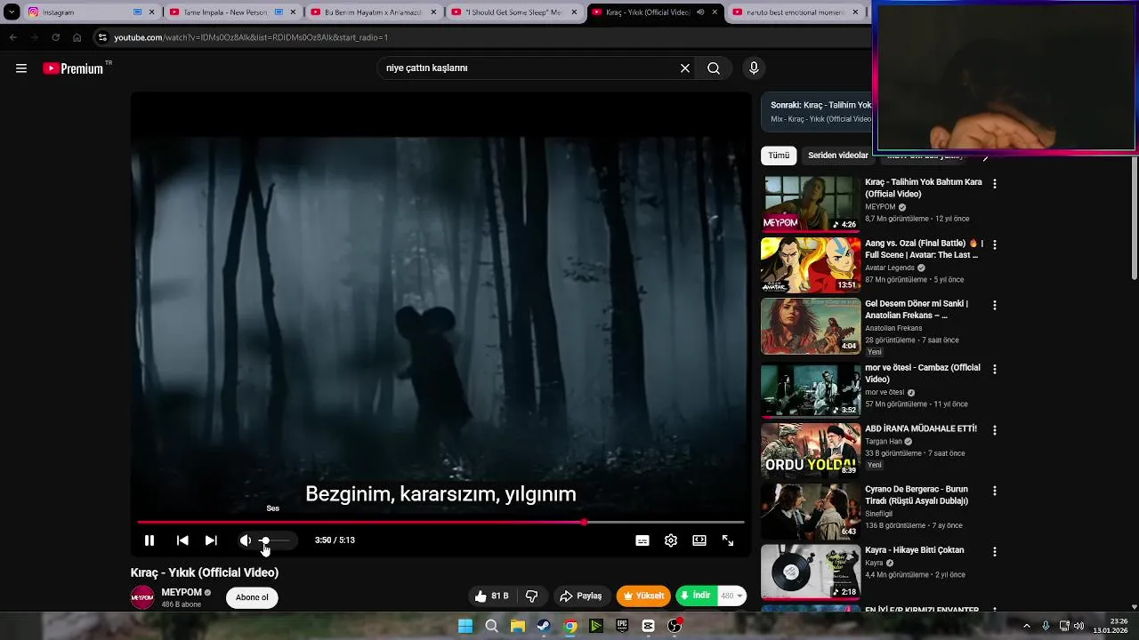Click the address bar URL
Image resolution: width=1139 pixels, height=640 pixels.
251,37
